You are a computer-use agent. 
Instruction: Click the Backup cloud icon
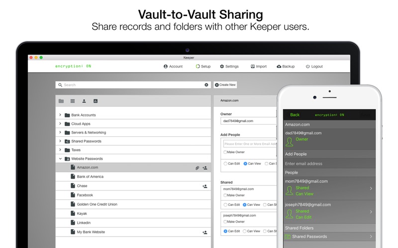[x=279, y=66]
